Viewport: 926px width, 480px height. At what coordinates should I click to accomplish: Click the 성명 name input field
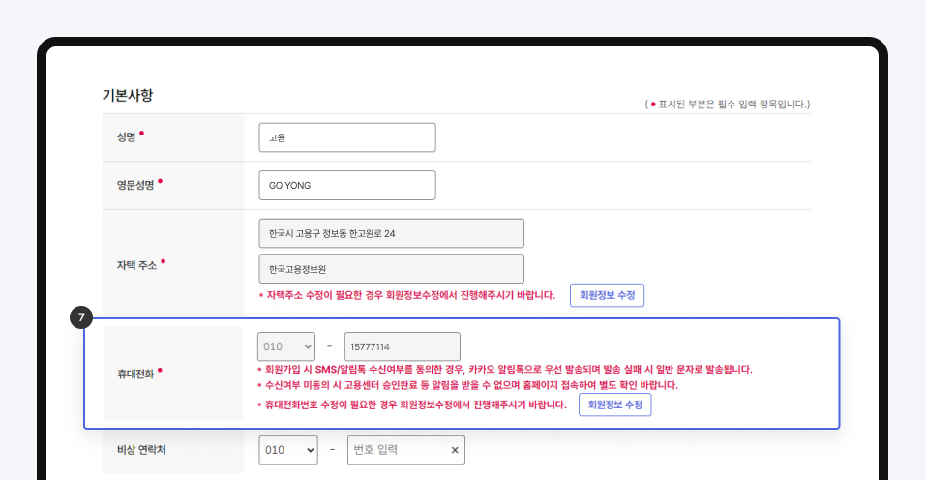click(x=347, y=137)
